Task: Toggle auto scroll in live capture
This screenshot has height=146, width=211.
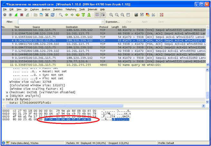Action: [103, 15]
